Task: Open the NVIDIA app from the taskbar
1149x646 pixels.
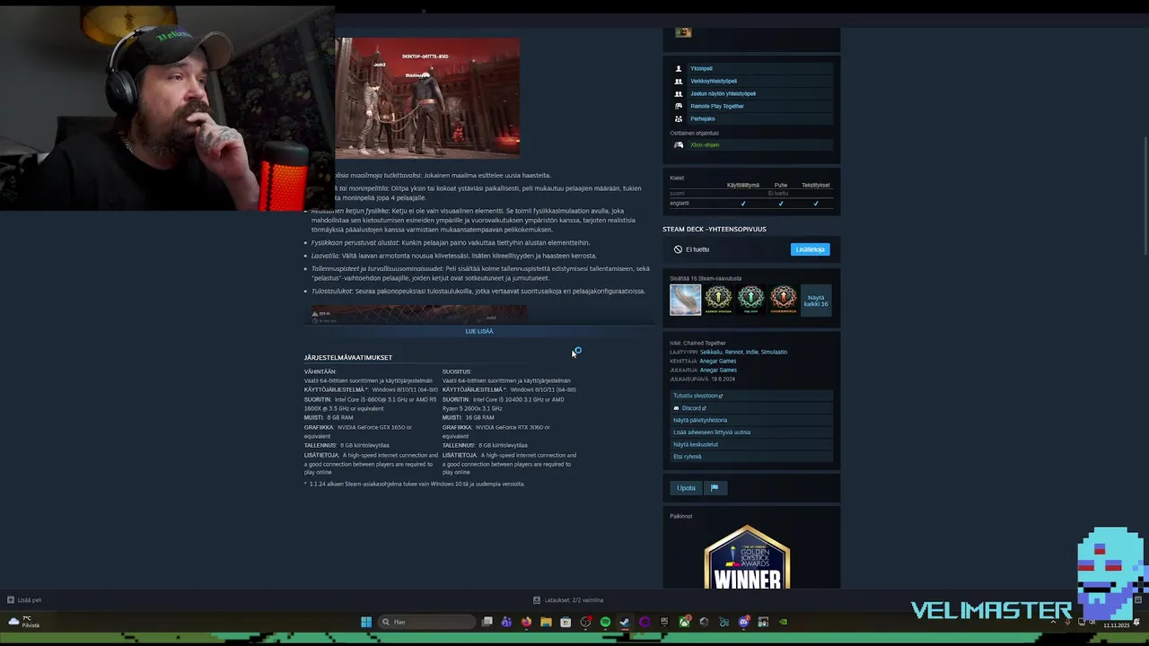Action: point(783,622)
